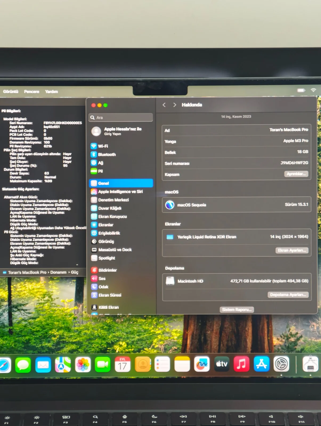Viewport: 321px width, 426px height.
Task: Click the Ekran Ayarları button
Action: 292,250
